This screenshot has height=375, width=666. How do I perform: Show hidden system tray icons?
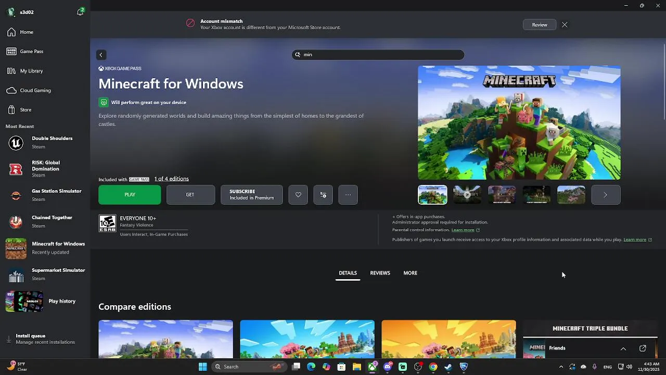(x=561, y=367)
